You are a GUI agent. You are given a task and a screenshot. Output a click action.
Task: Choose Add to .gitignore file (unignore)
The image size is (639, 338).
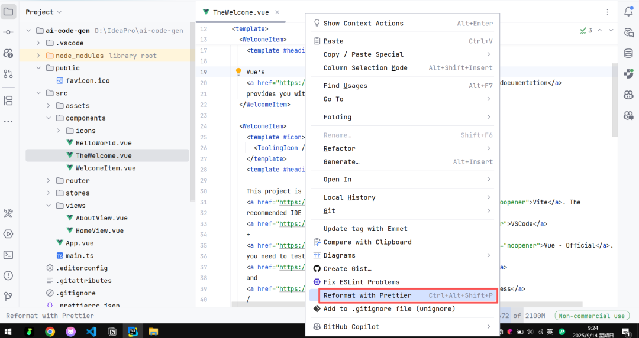tap(403, 309)
